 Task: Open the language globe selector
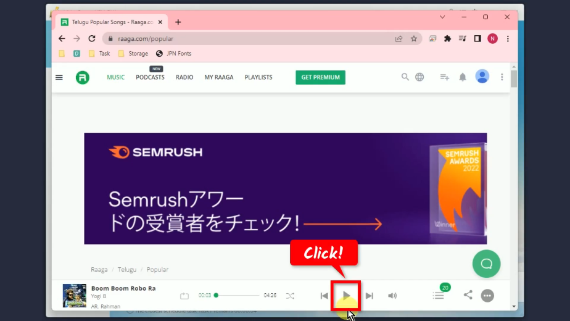419,77
